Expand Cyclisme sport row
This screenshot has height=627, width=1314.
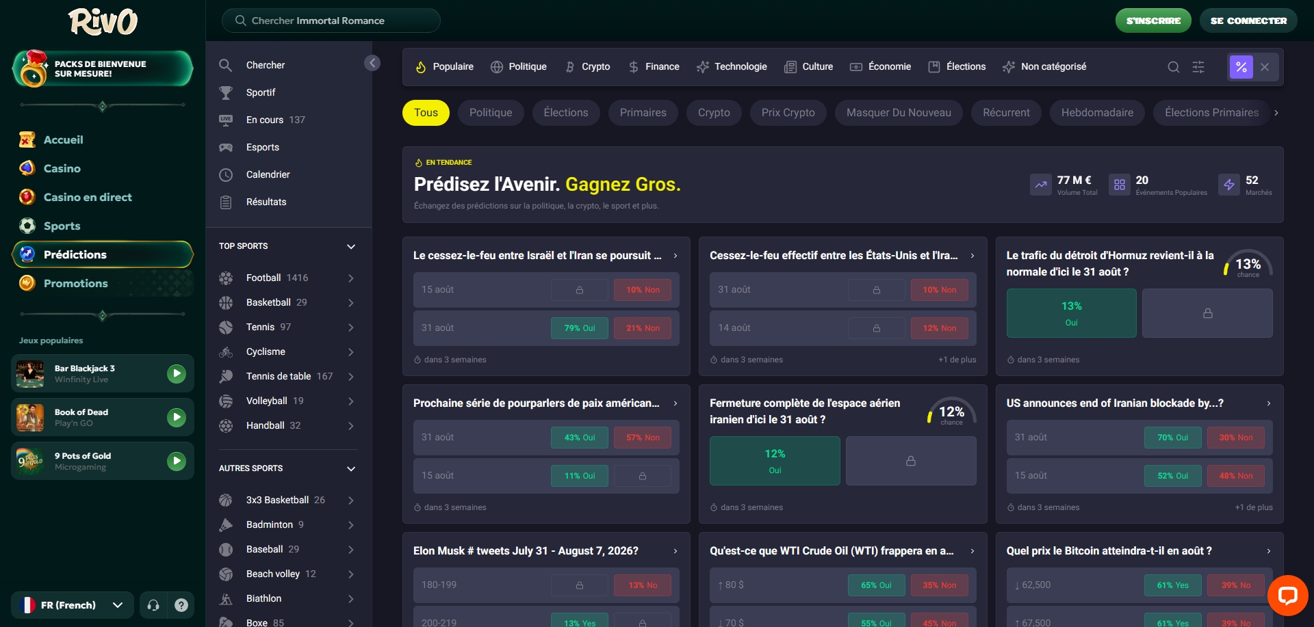[287, 351]
